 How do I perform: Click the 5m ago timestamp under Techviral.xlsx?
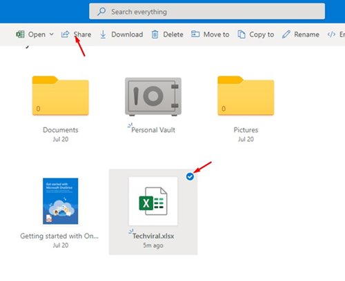153,245
